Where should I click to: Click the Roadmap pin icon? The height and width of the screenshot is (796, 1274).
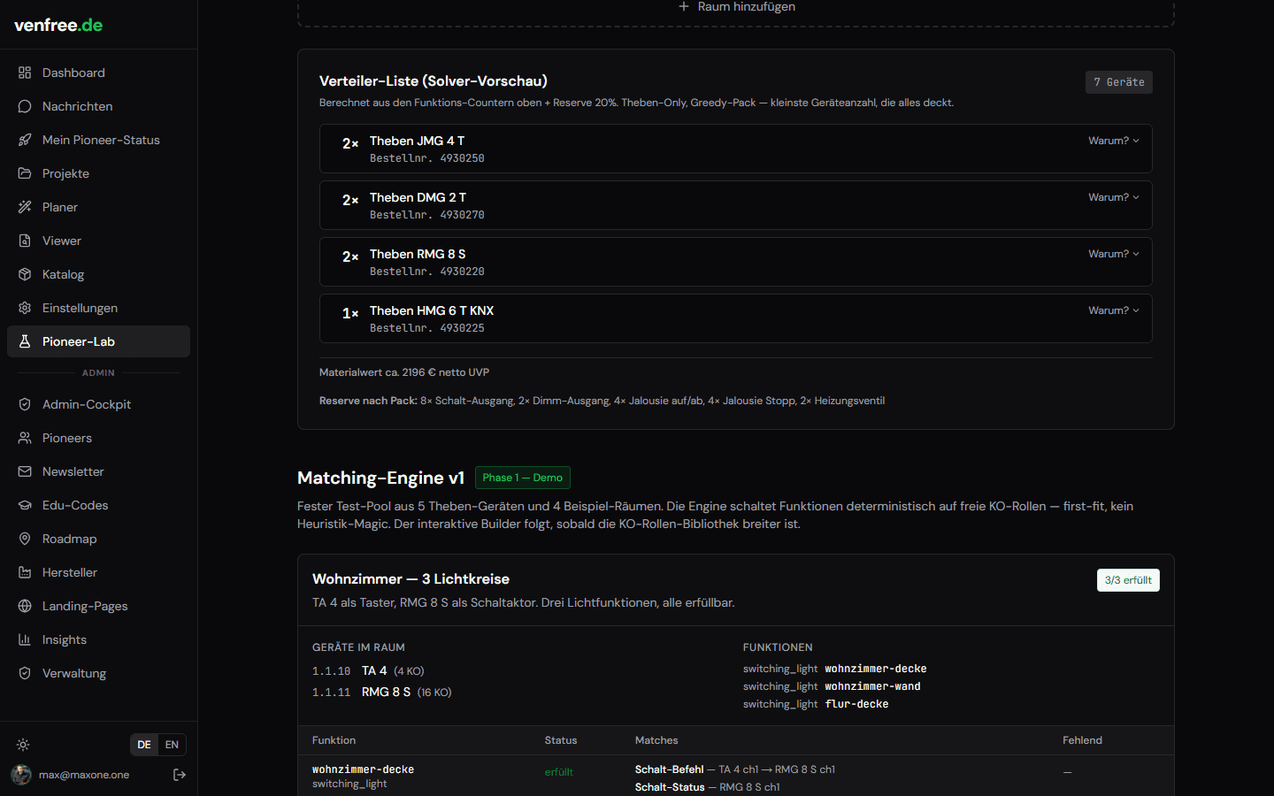pyautogui.click(x=25, y=539)
